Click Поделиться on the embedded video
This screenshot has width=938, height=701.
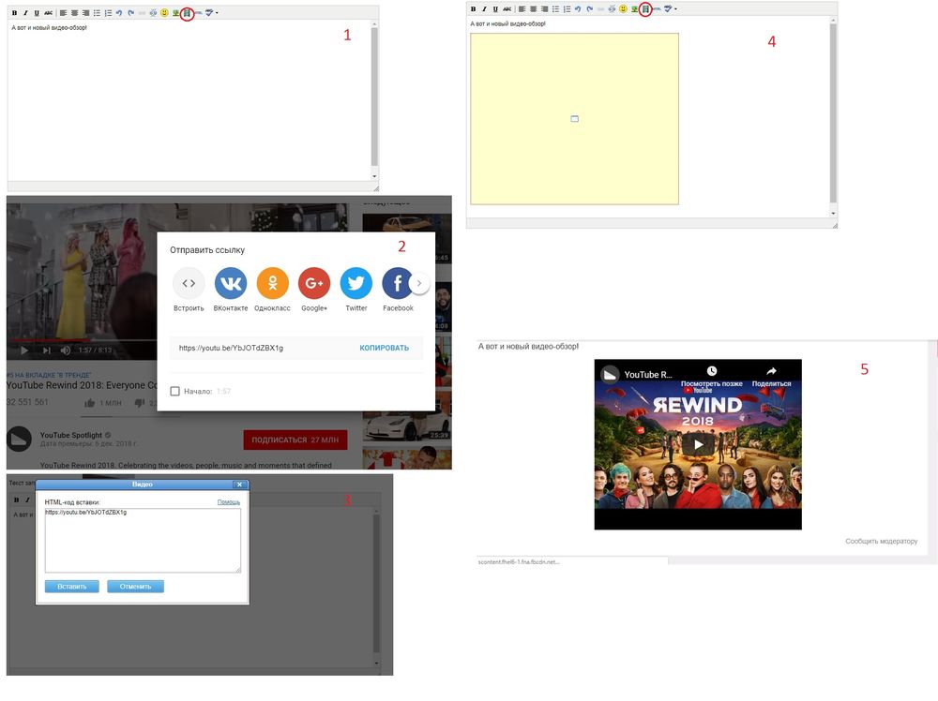pos(771,377)
